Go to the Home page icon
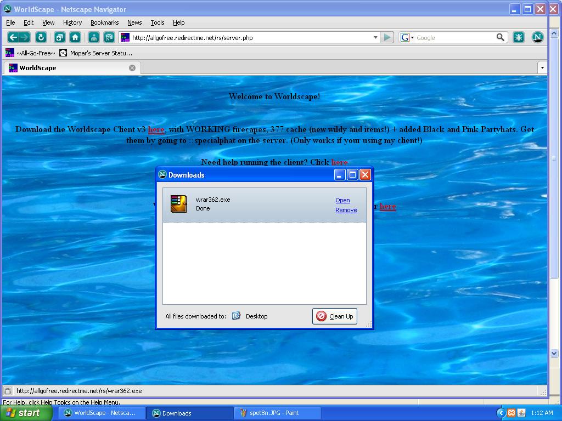Image resolution: width=562 pixels, height=421 pixels. [75, 37]
